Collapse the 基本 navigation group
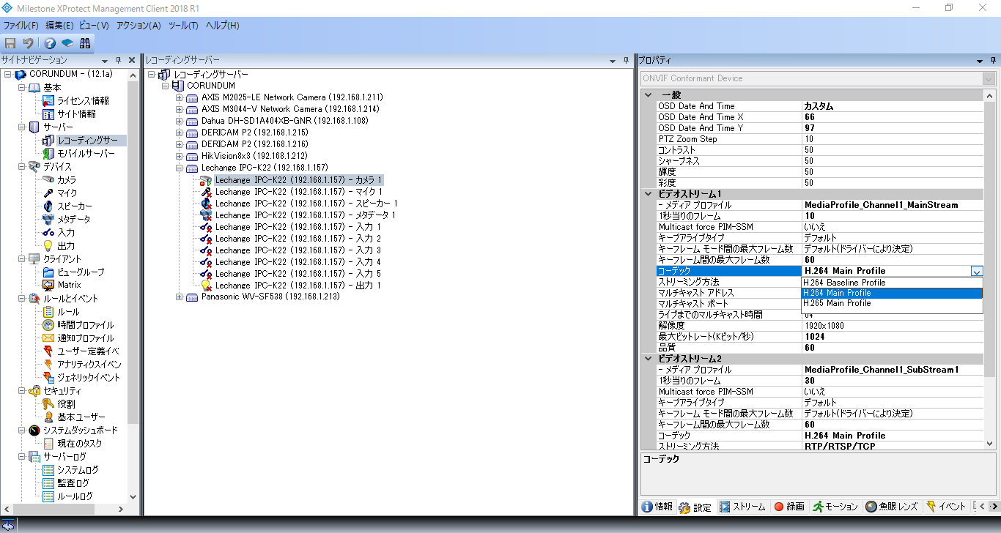Viewport: 1001px width, 533px height. pos(21,88)
